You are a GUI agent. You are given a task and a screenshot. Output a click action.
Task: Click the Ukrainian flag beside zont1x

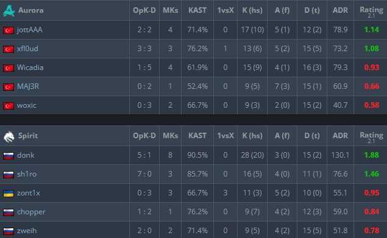pos(9,194)
